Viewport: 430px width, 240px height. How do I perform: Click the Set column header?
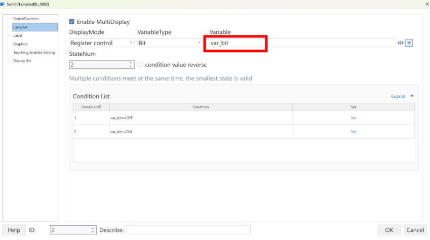[x=354, y=107]
